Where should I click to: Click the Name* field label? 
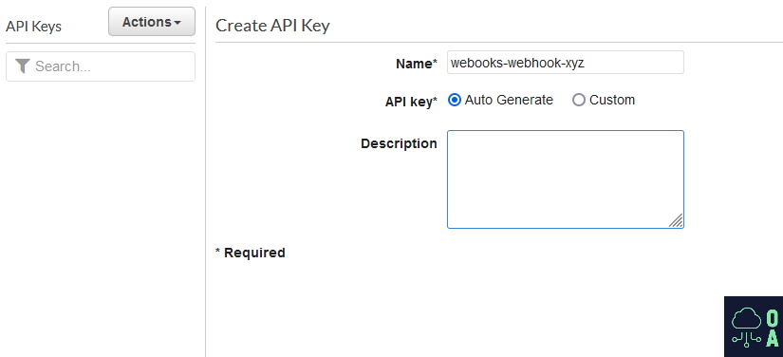coord(417,64)
